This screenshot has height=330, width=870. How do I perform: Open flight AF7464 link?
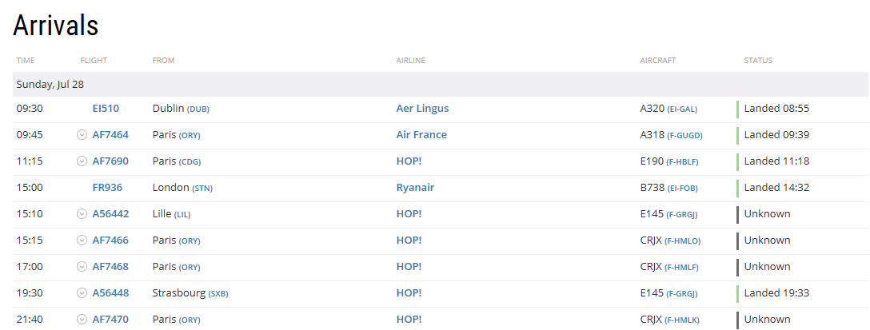click(x=110, y=135)
